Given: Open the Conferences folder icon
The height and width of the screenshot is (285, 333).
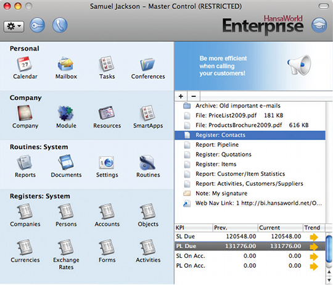Looking at the screenshot, I should pyautogui.click(x=147, y=64).
